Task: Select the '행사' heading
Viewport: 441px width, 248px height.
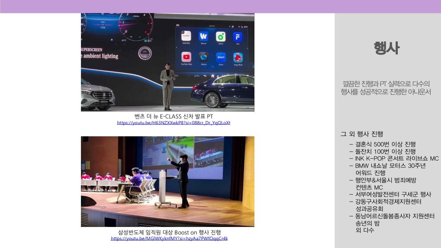Action: pos(387,48)
